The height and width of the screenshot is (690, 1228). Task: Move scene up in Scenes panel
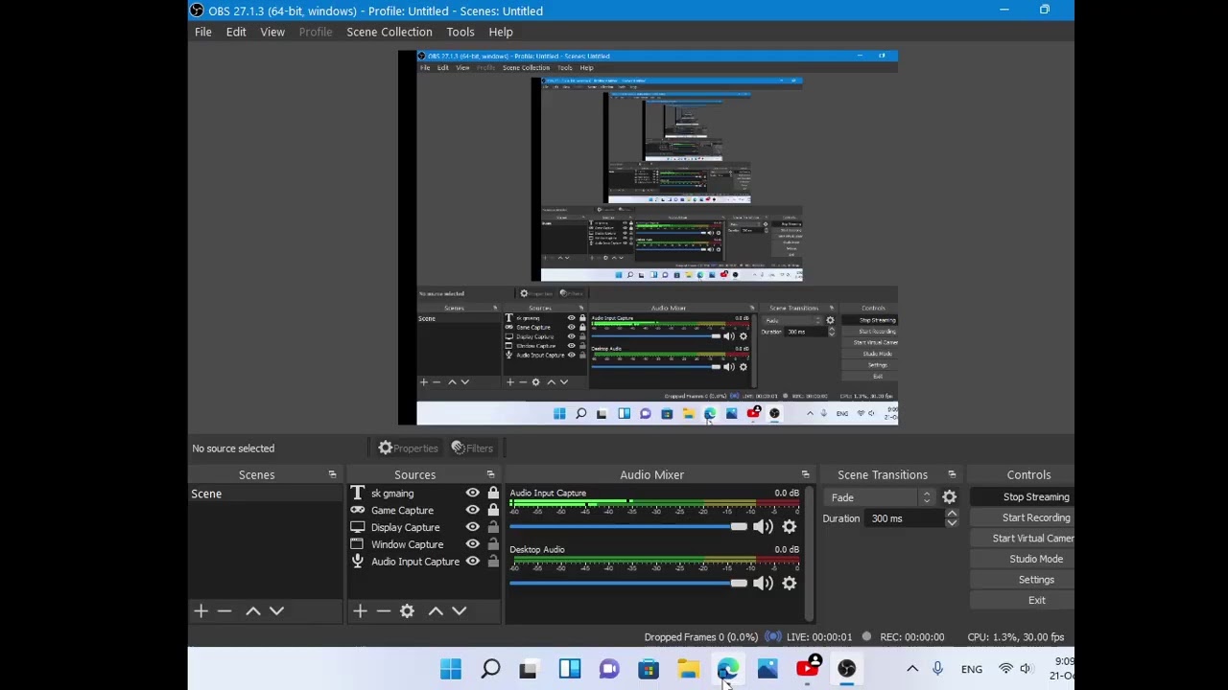[253, 610]
